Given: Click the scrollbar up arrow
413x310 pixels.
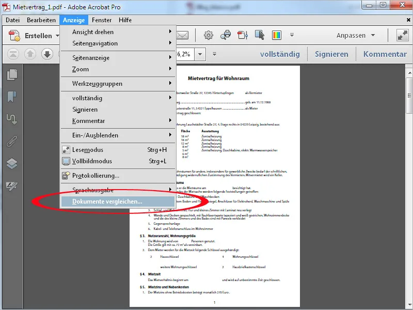Looking at the screenshot, I should click(x=409, y=73).
